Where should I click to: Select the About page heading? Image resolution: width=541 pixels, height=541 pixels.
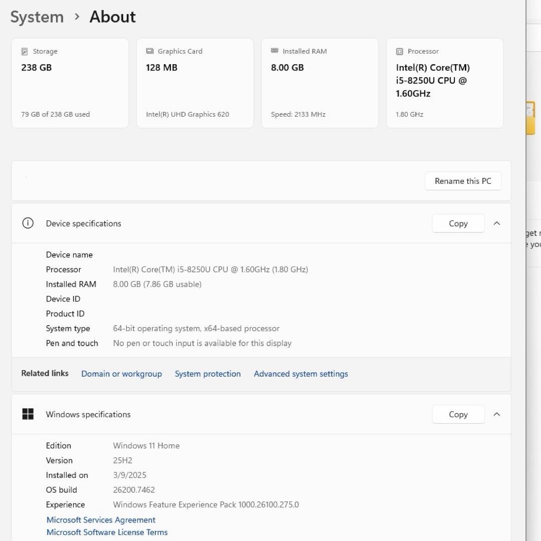pyautogui.click(x=112, y=17)
